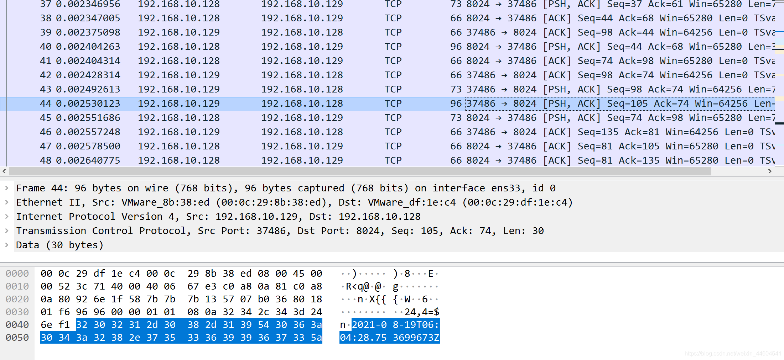
Task: Select packet 42 at time 0.002428314
Action: click(388, 75)
